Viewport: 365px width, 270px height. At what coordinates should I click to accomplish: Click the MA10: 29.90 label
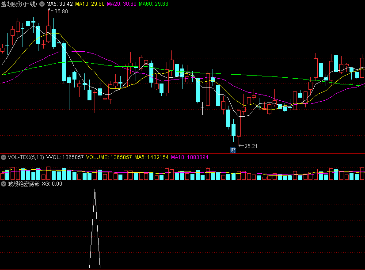coord(90,4)
